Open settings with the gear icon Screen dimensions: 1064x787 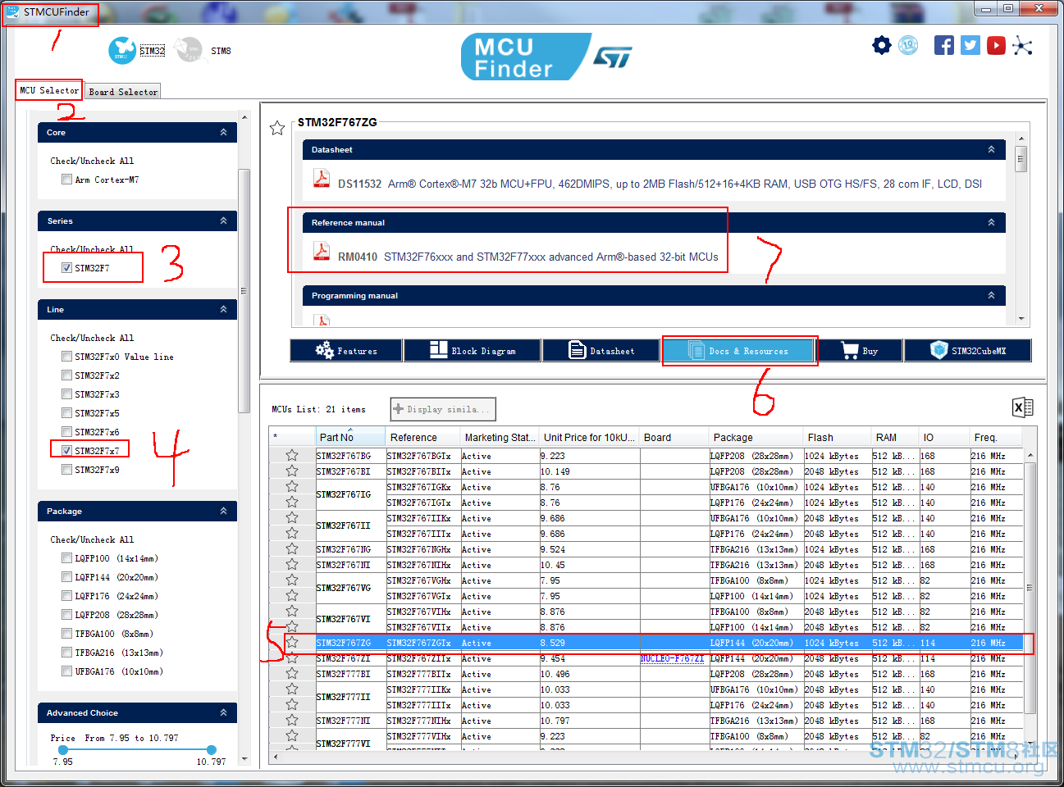[x=882, y=45]
